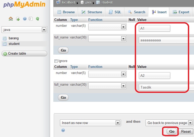Viewport: 194px width, 137px height.
Task: Click the phpMyAdmin logo
Action: click(24, 5)
